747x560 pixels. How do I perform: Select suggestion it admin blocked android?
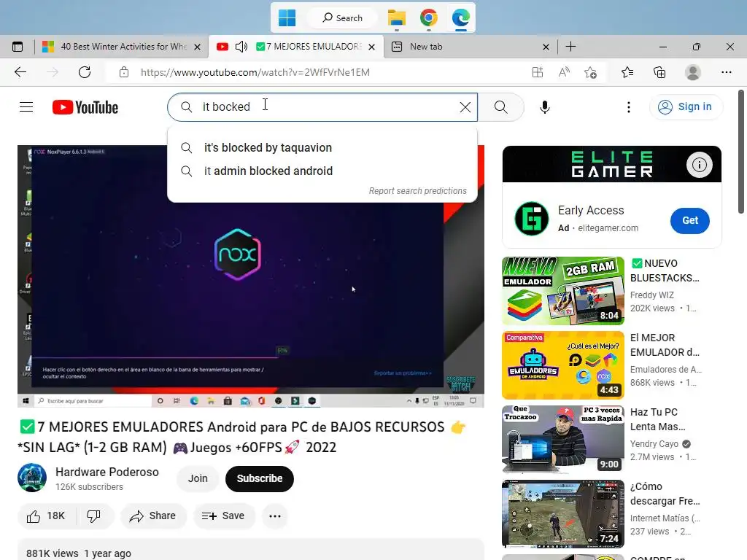322,171
